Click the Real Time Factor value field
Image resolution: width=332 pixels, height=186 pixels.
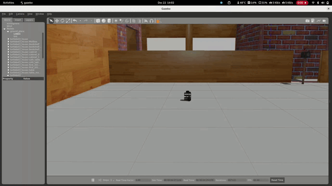(143, 180)
